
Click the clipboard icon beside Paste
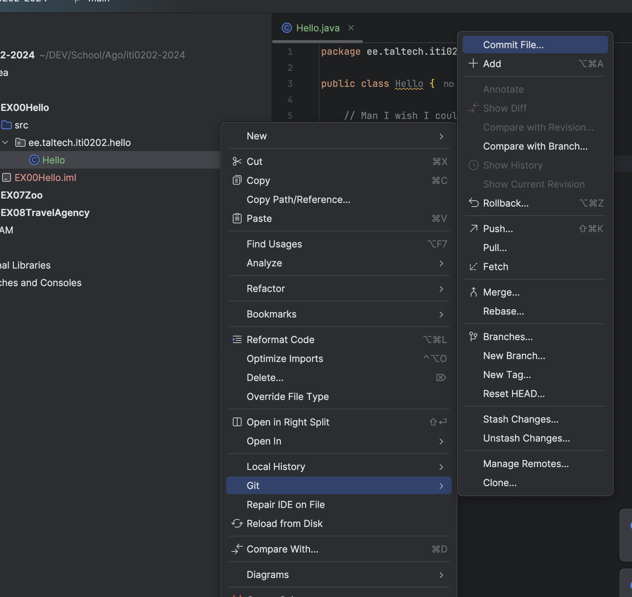(237, 218)
